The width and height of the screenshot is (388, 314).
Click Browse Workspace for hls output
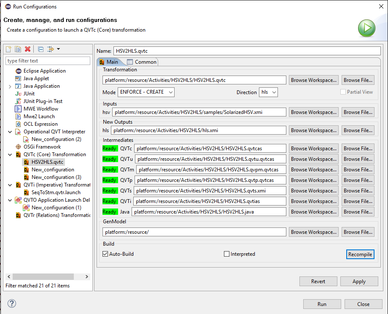(x=313, y=130)
